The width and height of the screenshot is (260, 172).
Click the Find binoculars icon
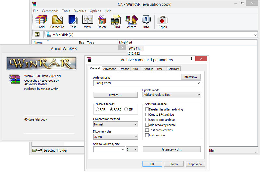pyautogui.click(x=116, y=19)
